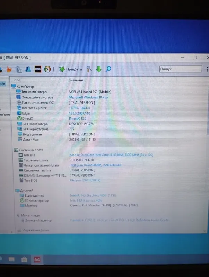Image resolution: width=209 pixels, height=277 pixels.
Task: Open the OSD panel toolbar icon
Action: (38, 69)
